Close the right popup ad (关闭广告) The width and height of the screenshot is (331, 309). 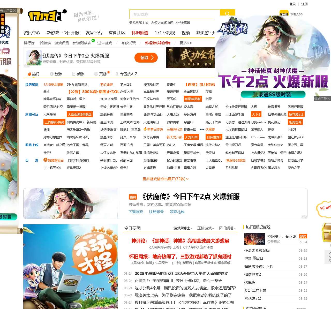click(322, 99)
